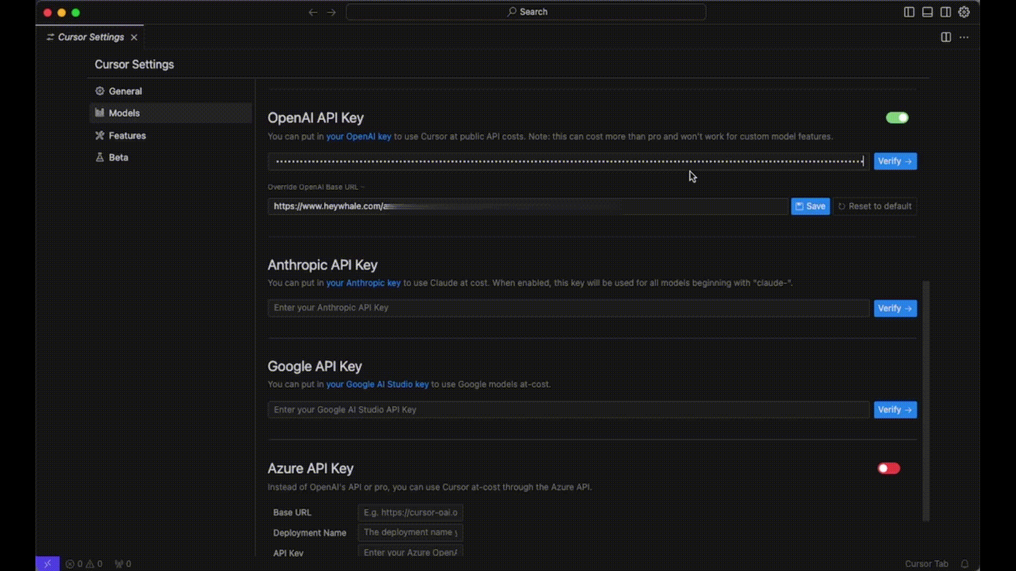Disable the OpenAI API Key toggle

pyautogui.click(x=897, y=117)
